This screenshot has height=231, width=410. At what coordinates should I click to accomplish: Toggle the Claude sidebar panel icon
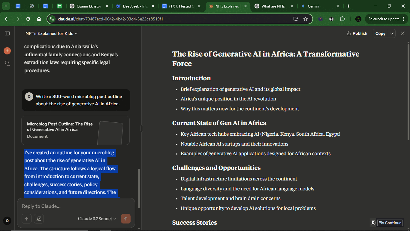[7, 33]
